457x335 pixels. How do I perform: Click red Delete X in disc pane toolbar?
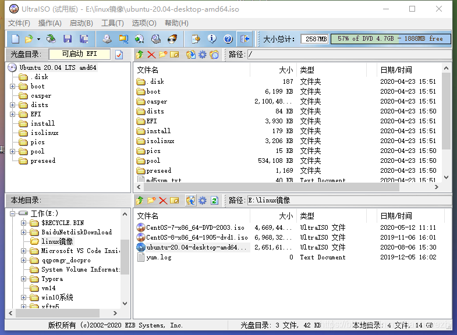pos(151,55)
